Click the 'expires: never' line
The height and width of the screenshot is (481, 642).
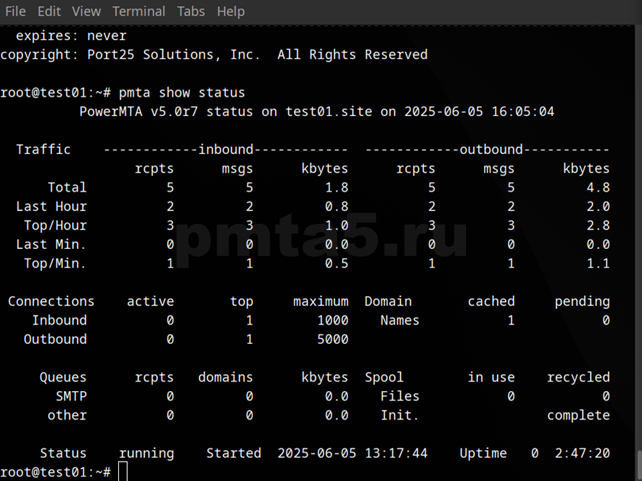click(71, 36)
